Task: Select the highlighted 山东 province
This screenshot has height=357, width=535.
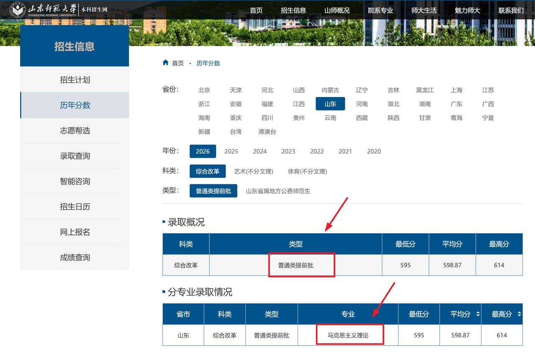Action: pyautogui.click(x=330, y=104)
